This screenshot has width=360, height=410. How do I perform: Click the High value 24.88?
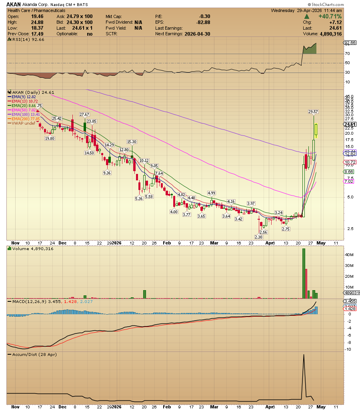click(37, 22)
